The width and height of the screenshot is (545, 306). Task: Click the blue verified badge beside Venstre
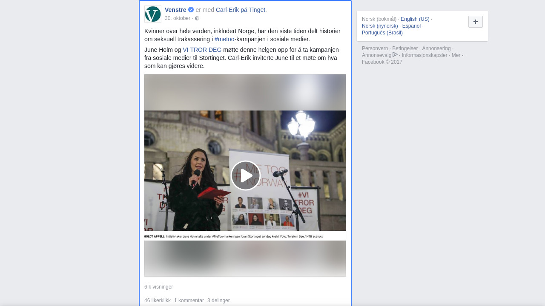[x=191, y=10]
